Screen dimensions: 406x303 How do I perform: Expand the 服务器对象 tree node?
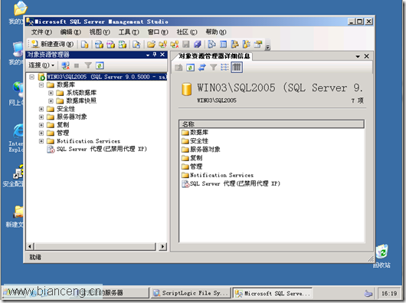41,117
